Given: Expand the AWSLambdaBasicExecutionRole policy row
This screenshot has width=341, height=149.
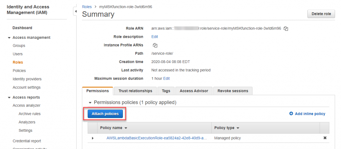Looking at the screenshot, I should point(93,138).
